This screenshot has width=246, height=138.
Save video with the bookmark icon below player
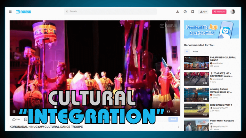click(26, 119)
